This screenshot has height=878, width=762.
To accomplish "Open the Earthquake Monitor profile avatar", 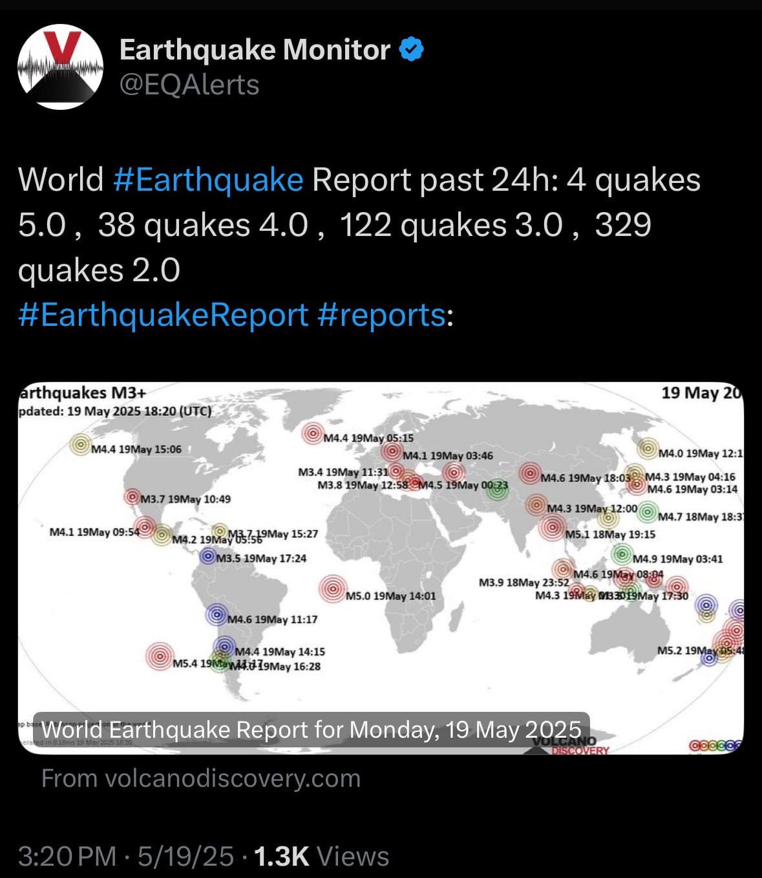I will click(x=60, y=67).
